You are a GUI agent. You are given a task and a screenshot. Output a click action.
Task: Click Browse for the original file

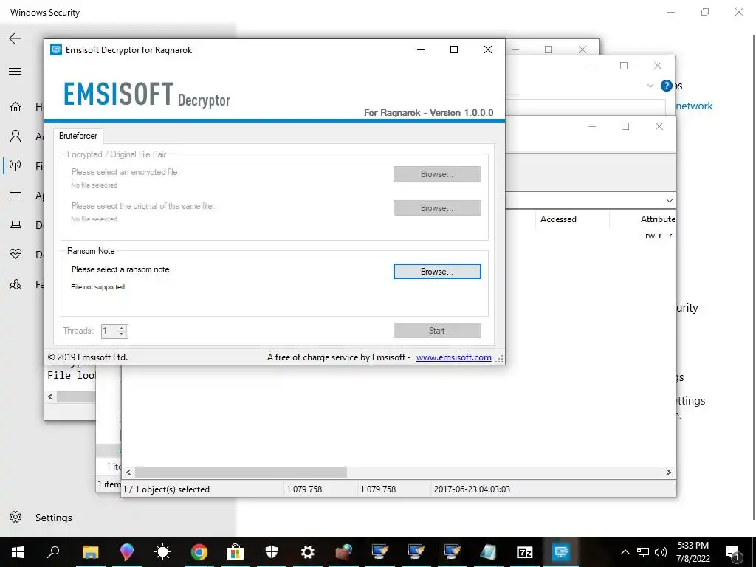tap(437, 207)
